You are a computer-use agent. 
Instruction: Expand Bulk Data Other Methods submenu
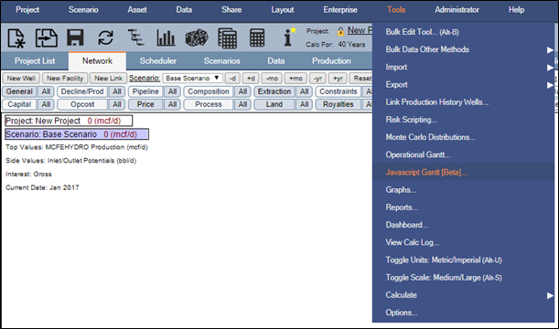[x=464, y=49]
